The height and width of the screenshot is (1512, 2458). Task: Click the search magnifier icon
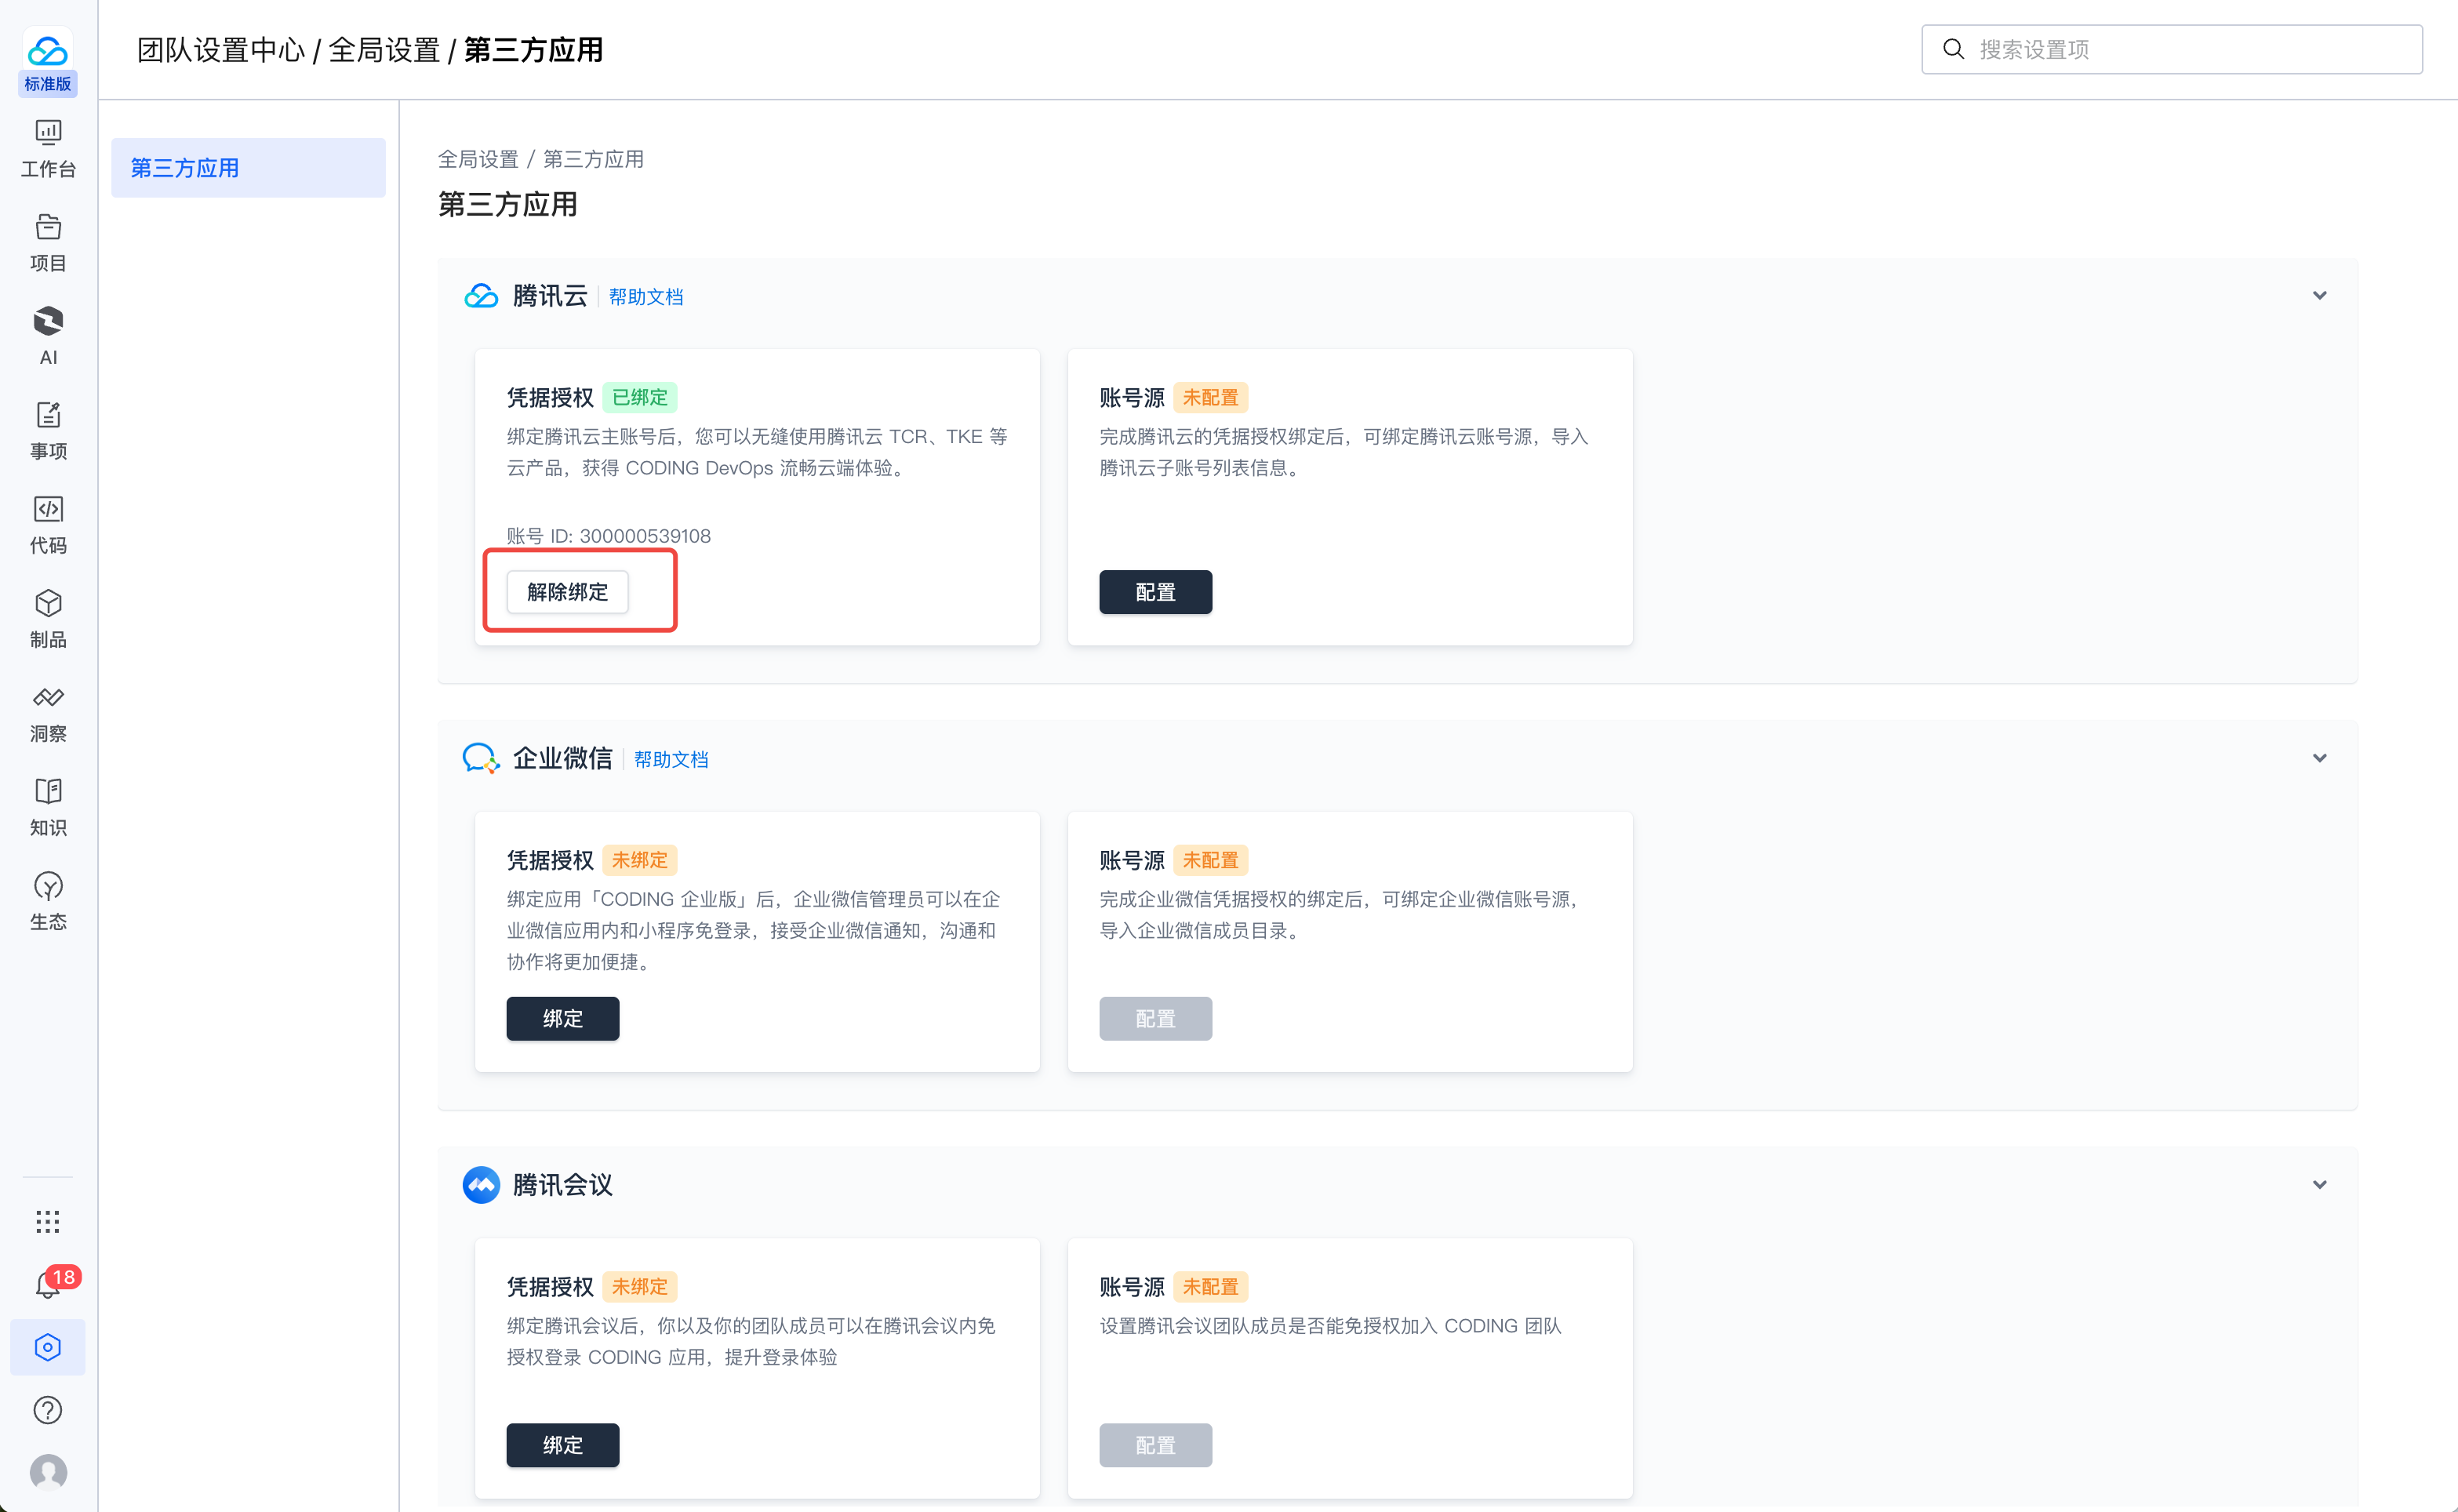pyautogui.click(x=1953, y=49)
